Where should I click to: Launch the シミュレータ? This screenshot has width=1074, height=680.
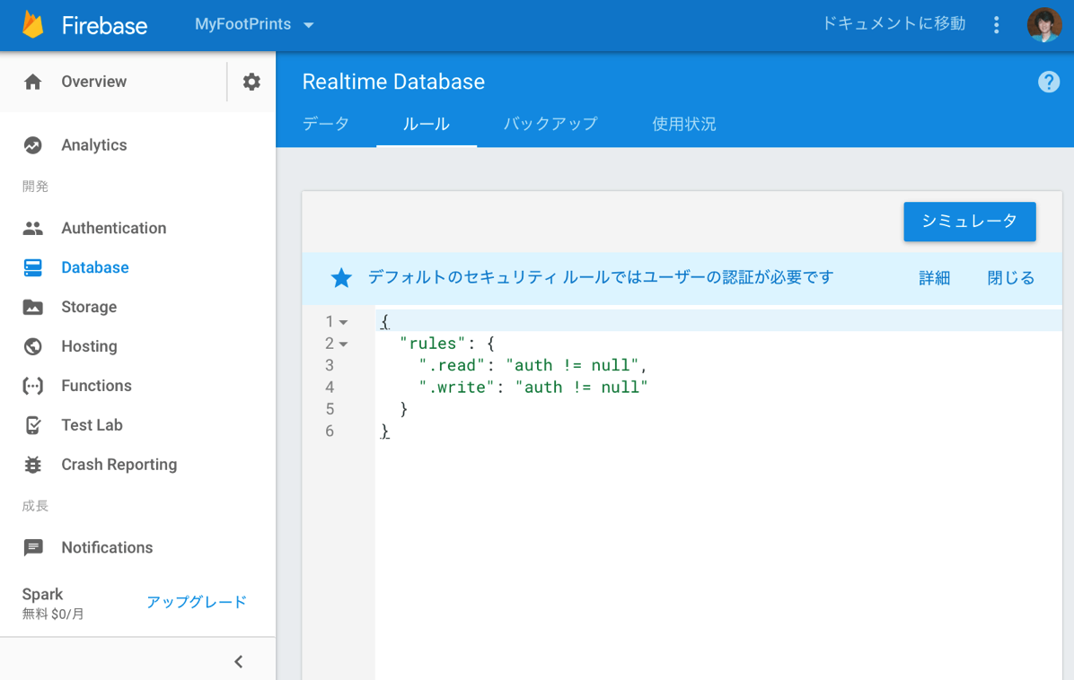pos(969,222)
